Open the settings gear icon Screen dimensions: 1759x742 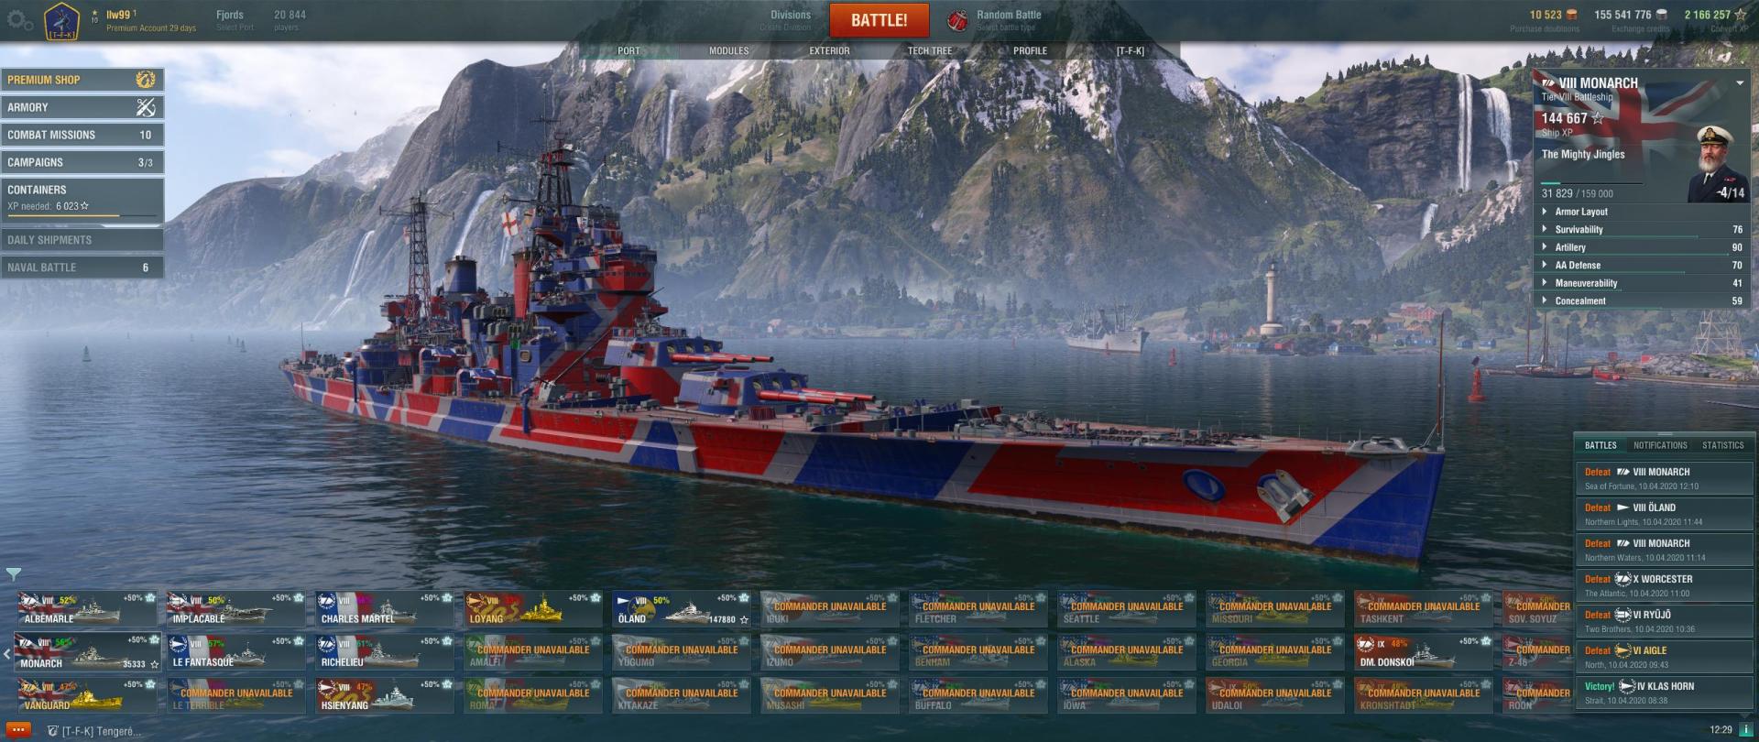[x=20, y=19]
